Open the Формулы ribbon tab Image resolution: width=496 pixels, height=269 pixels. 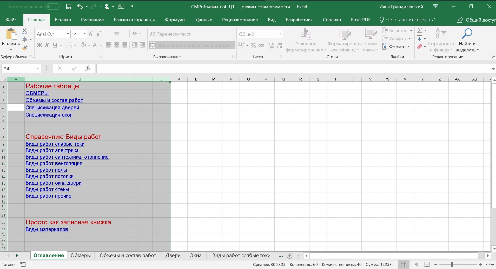point(175,20)
